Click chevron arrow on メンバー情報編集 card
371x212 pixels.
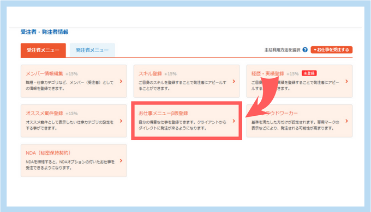click(121, 82)
